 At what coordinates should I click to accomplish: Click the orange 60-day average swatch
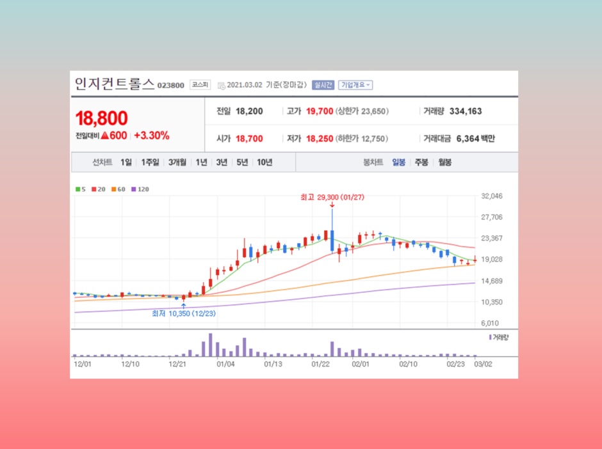(x=113, y=189)
